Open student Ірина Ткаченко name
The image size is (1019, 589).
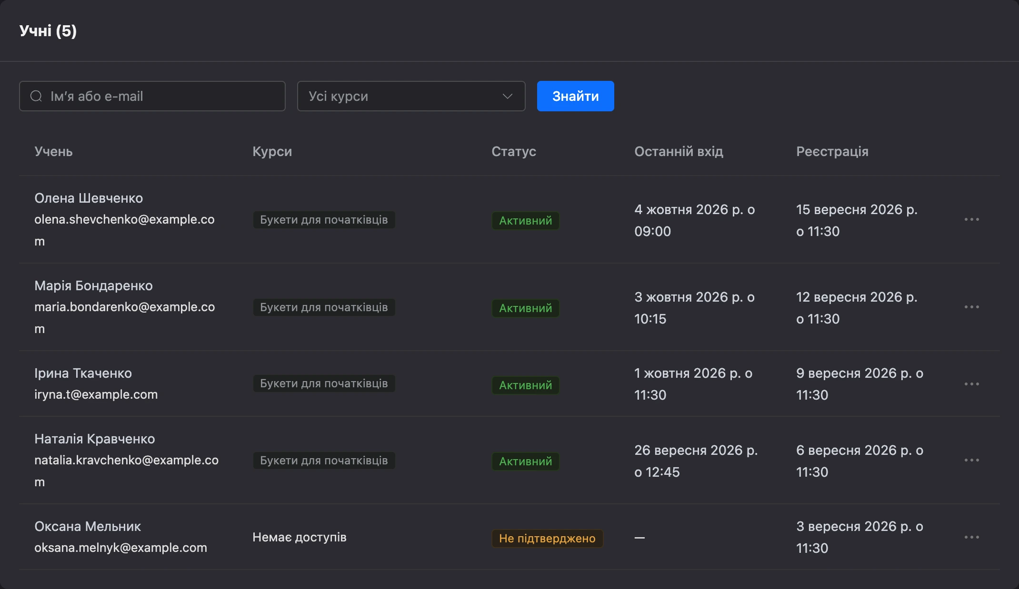[83, 373]
